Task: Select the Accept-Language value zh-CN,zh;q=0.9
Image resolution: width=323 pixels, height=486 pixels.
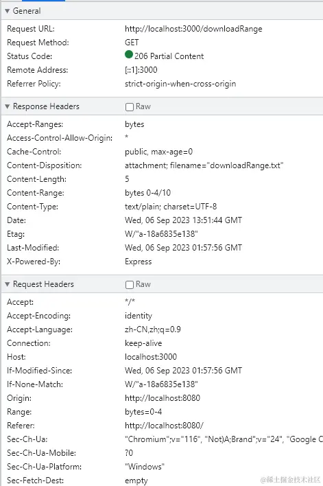Action: [153, 329]
